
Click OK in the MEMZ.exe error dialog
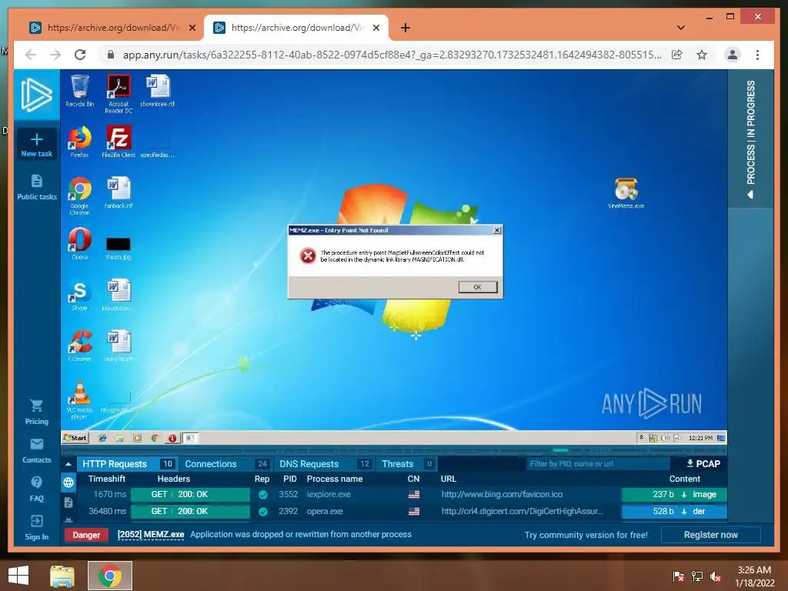click(x=477, y=287)
